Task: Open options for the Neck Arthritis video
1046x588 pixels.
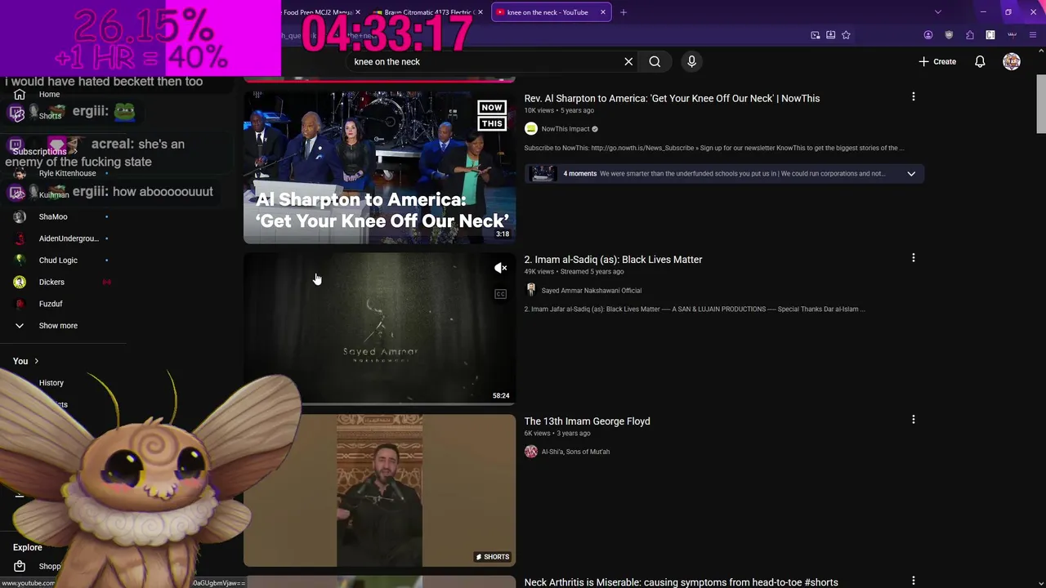Action: [x=913, y=581]
